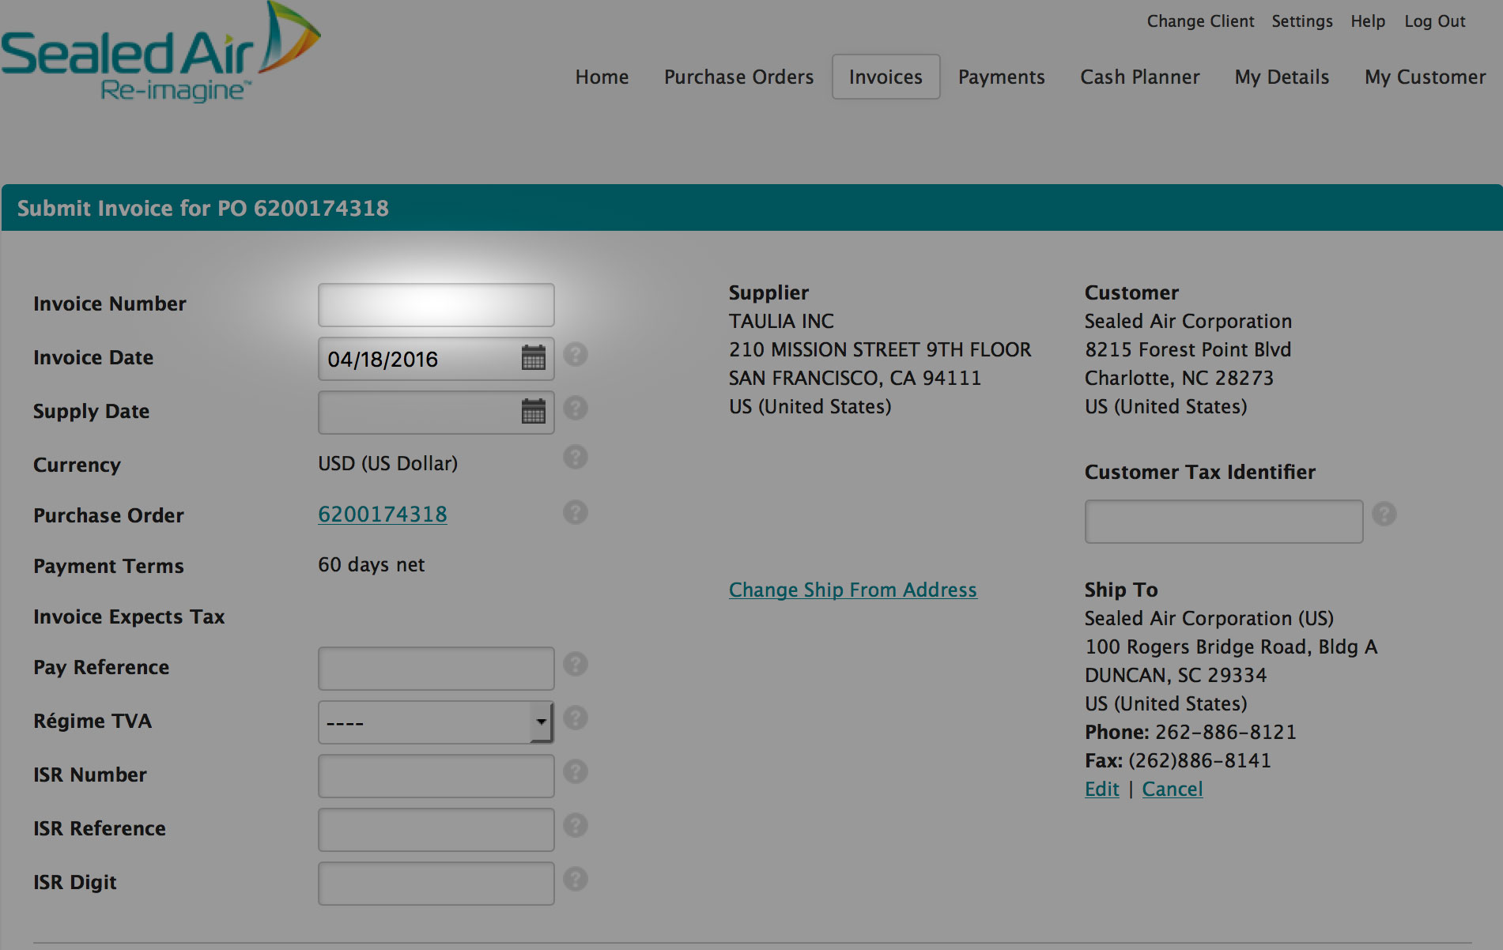The width and height of the screenshot is (1503, 950).
Task: Click the '100 Rogers Bridge Road, Bldg A' line
Action: click(1231, 647)
